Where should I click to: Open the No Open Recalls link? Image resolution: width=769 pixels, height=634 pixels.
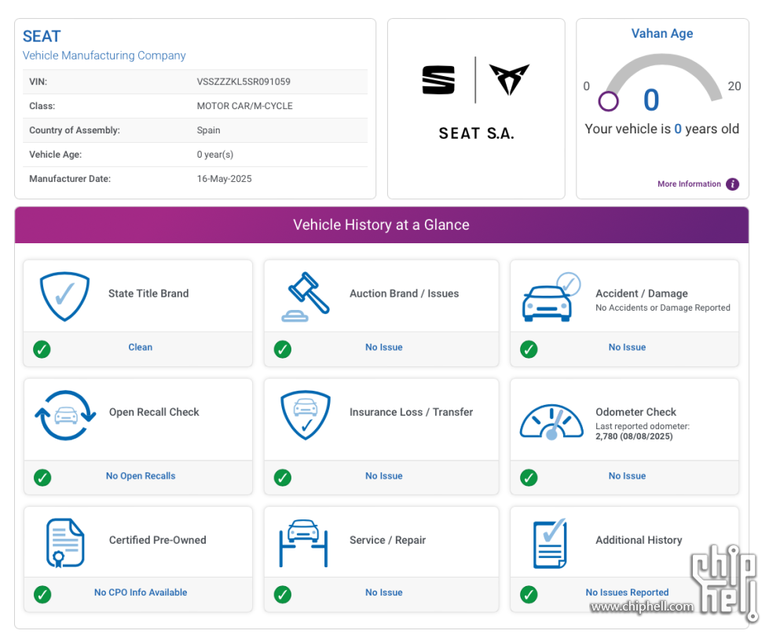(141, 475)
